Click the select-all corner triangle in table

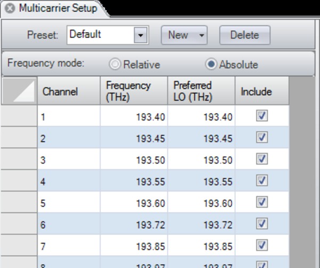(x=19, y=91)
